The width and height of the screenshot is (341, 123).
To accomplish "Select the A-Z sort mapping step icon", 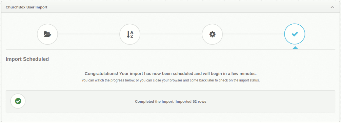I will tap(130, 34).
